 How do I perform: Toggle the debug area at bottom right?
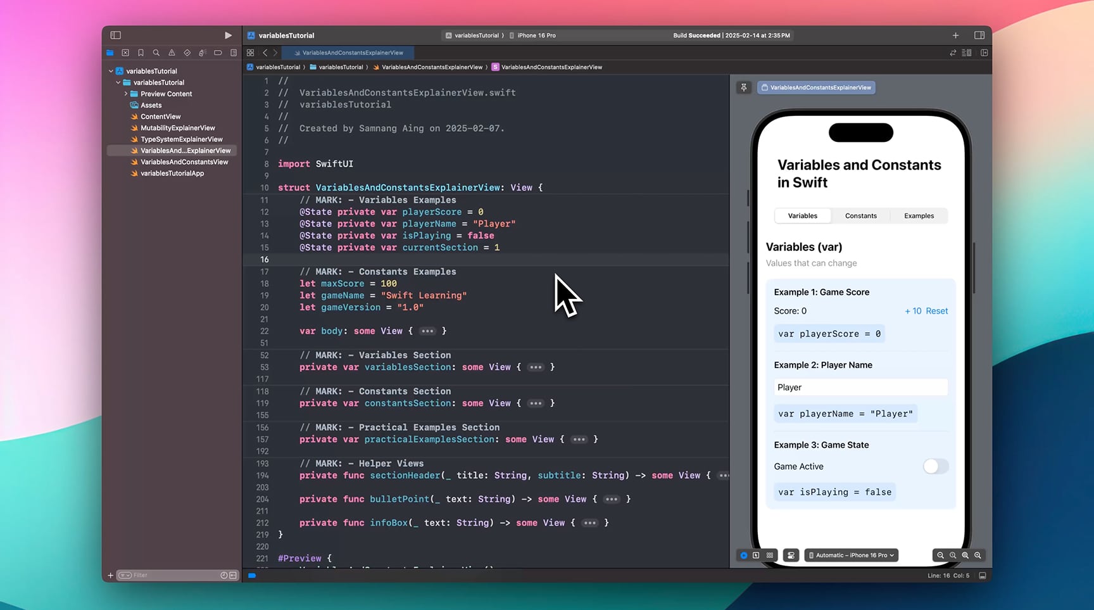click(983, 576)
